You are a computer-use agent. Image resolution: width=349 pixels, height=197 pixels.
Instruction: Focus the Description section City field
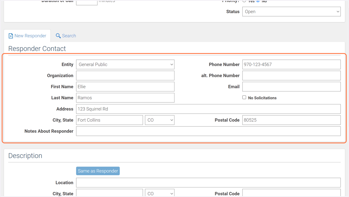110,193
